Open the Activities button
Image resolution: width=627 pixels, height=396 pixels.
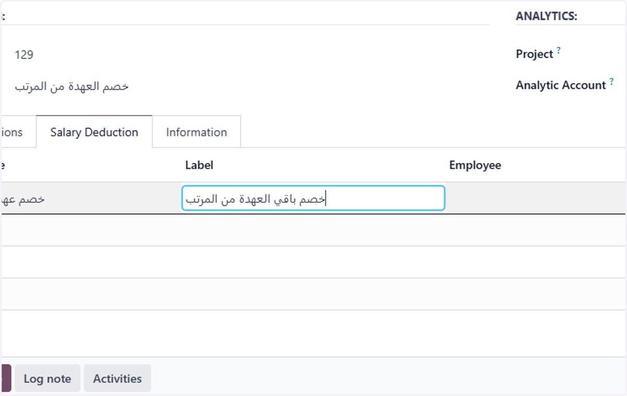pos(118,379)
